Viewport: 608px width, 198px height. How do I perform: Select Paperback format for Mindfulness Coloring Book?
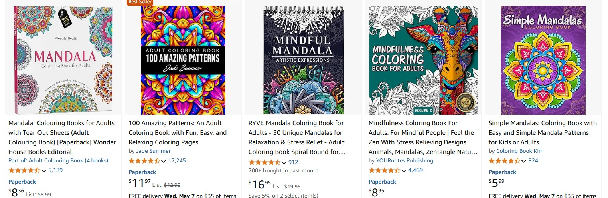tap(382, 182)
